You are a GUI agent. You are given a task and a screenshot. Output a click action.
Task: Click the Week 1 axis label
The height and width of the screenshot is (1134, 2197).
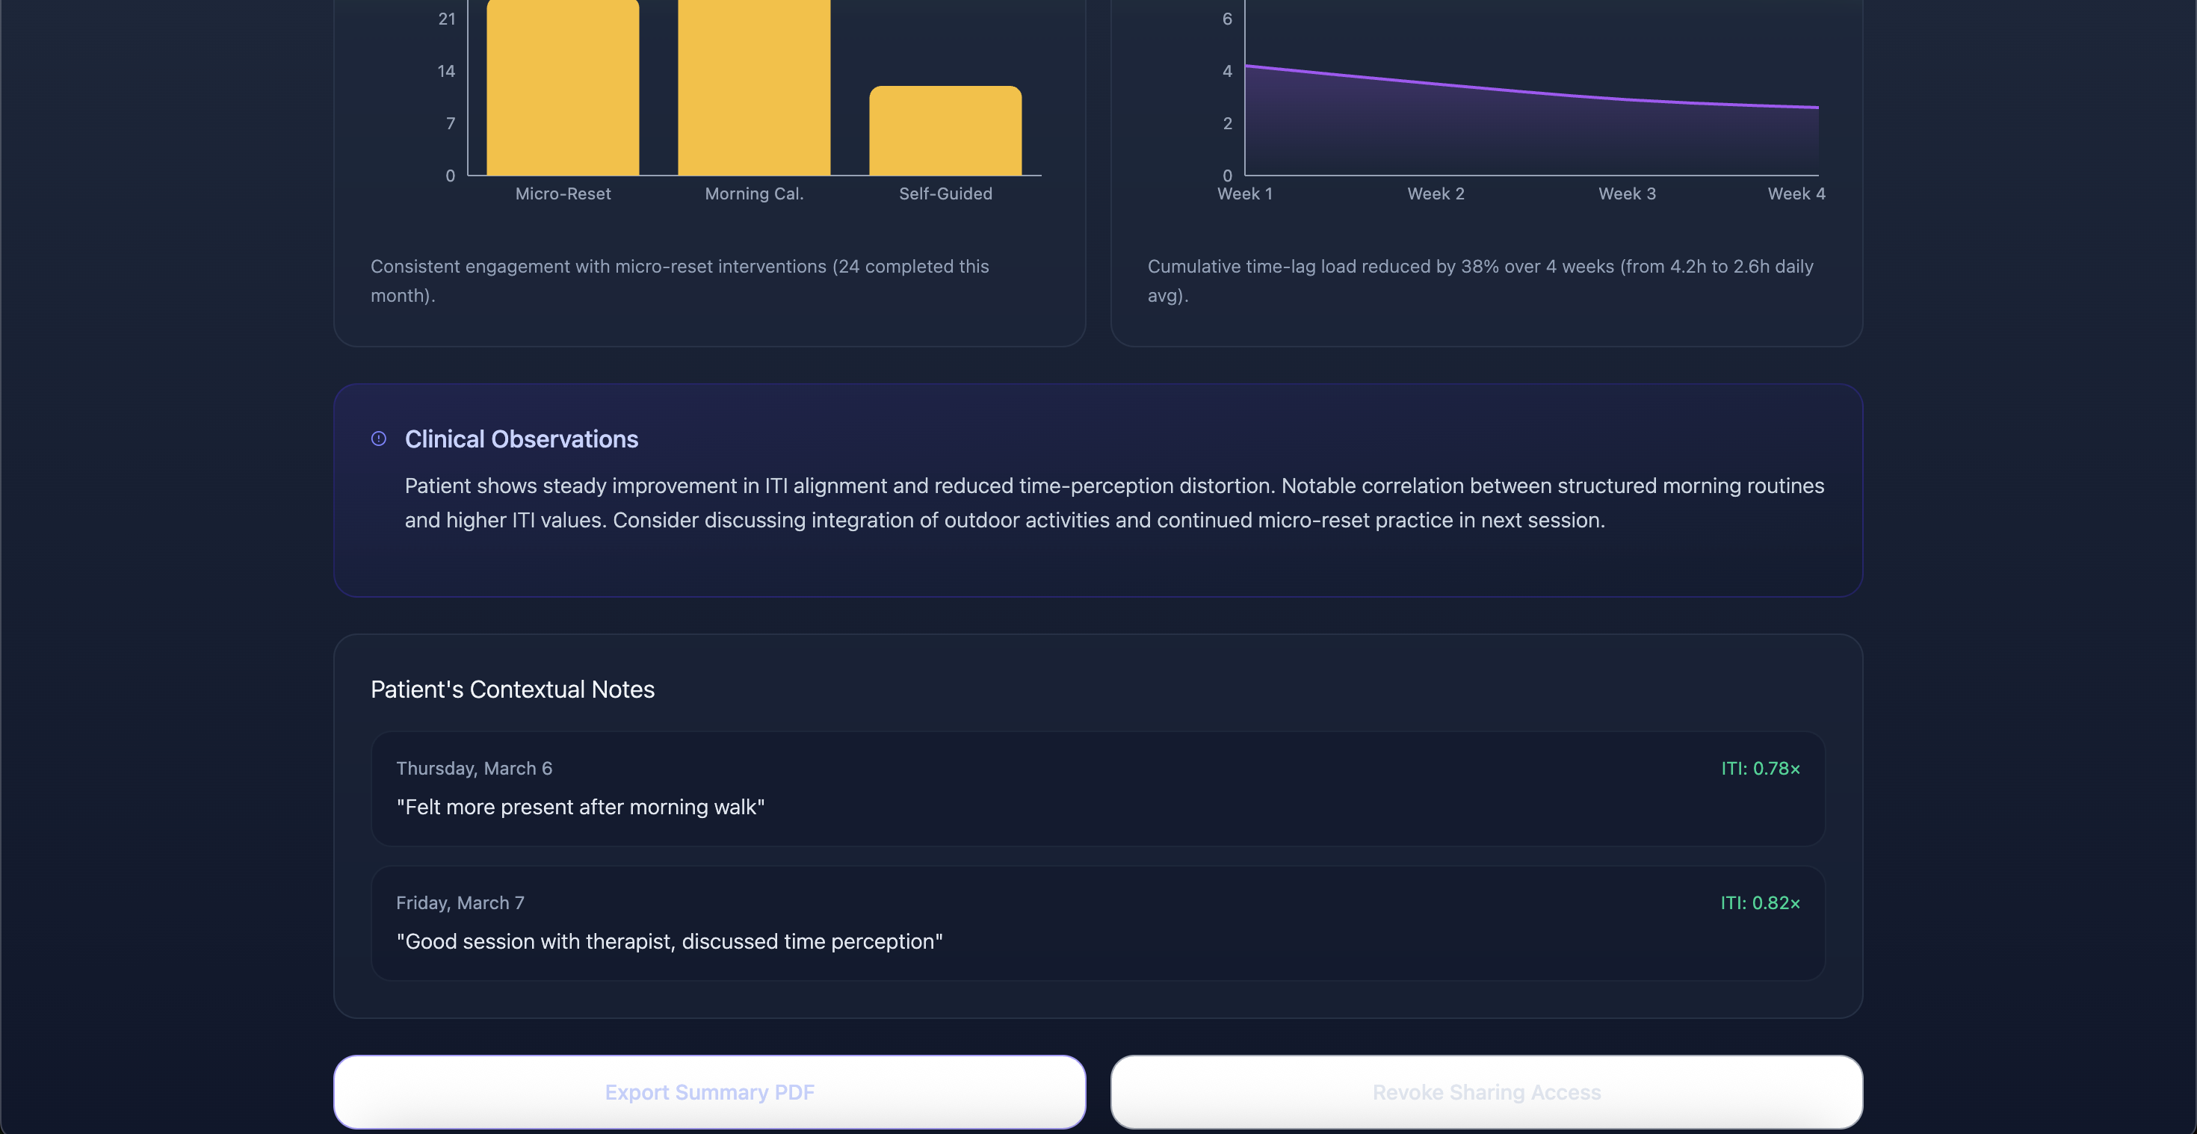pyautogui.click(x=1244, y=193)
